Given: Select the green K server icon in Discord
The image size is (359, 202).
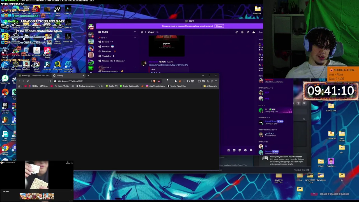Looking at the screenshot, I should coord(91,68).
